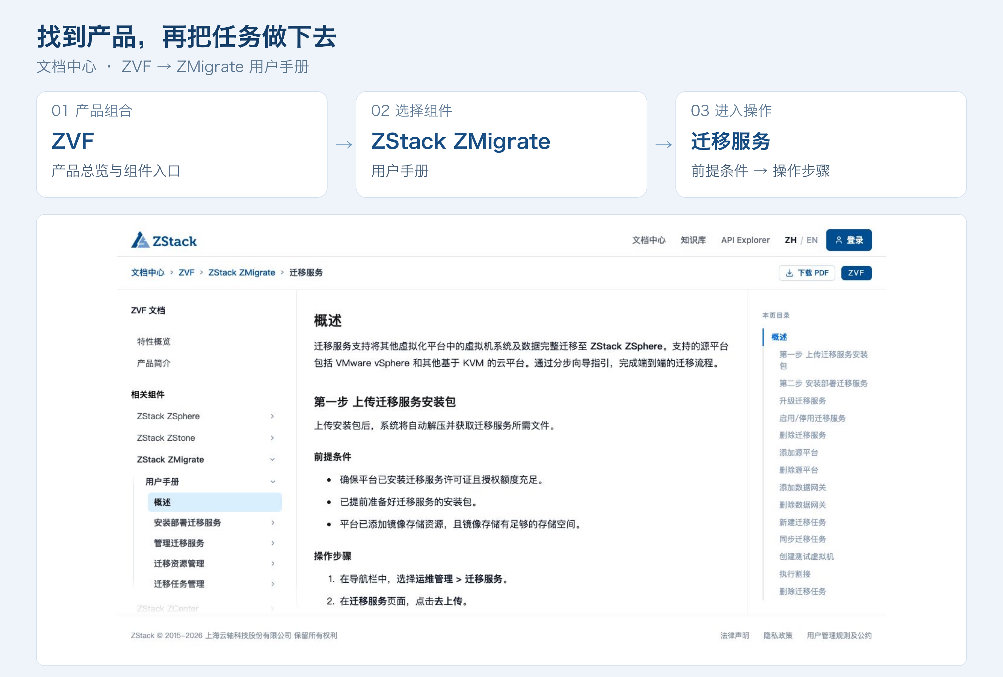This screenshot has height=677, width=1003.
Task: Click the ZVF 文档 sidebar title
Action: tap(148, 310)
